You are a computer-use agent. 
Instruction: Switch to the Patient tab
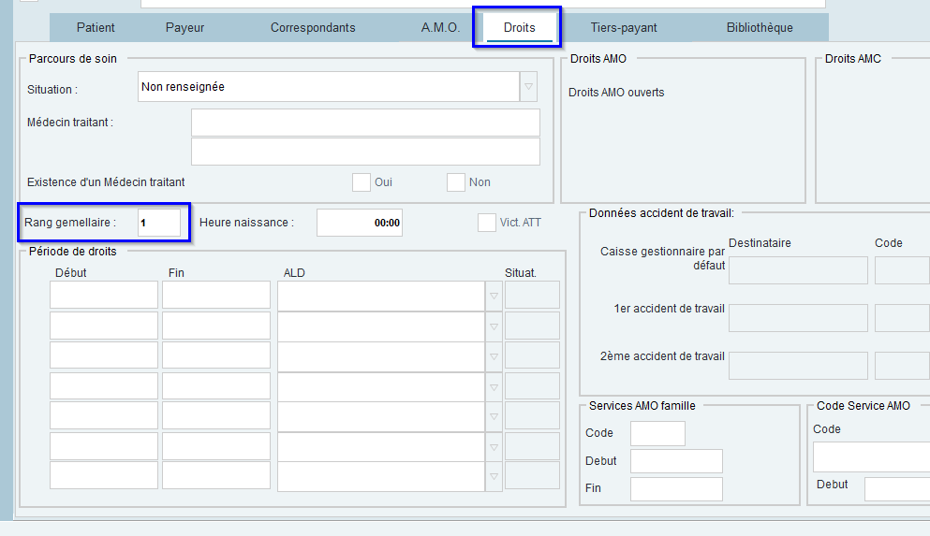pos(96,28)
